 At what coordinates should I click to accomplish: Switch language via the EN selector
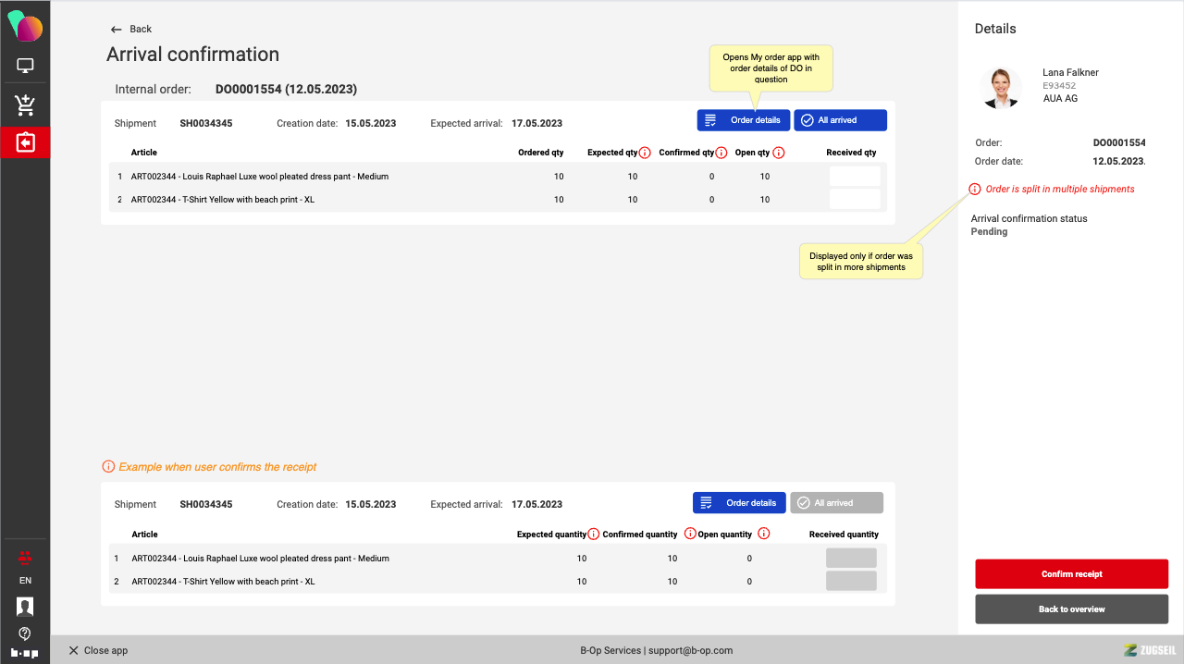click(x=25, y=581)
